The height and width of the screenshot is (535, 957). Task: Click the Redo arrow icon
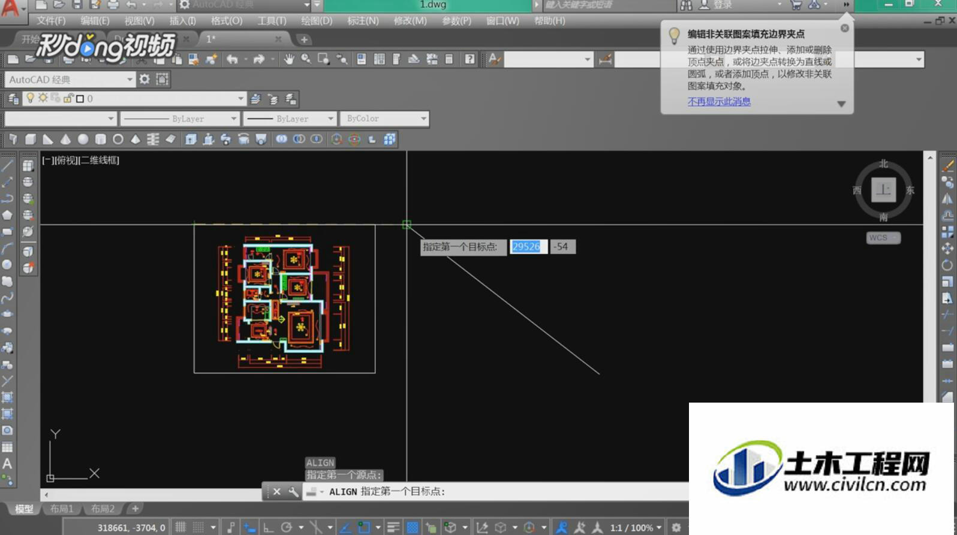[x=259, y=59]
